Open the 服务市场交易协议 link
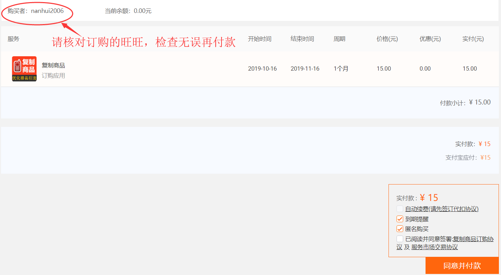 click(x=434, y=247)
